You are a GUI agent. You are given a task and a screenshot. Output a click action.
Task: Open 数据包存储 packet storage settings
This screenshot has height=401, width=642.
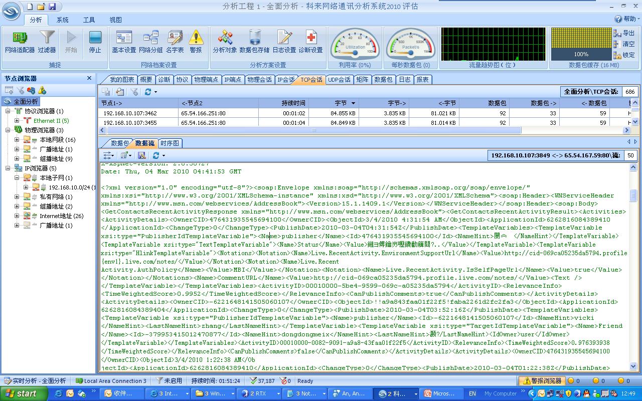tap(254, 42)
